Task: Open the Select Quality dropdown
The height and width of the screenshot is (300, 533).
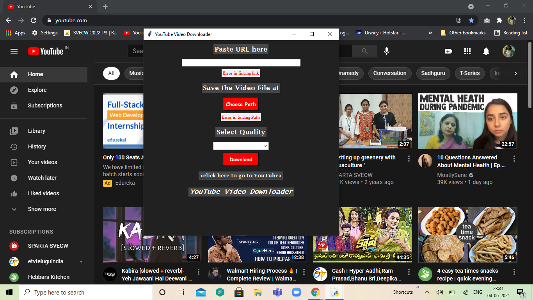Action: point(241,146)
